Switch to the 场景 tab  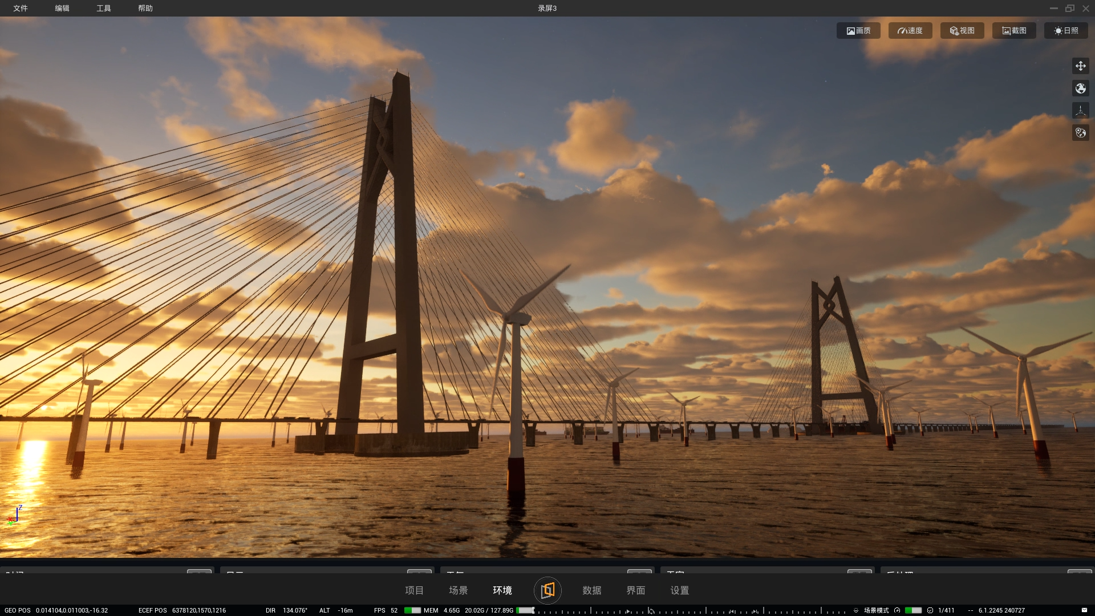coord(458,590)
